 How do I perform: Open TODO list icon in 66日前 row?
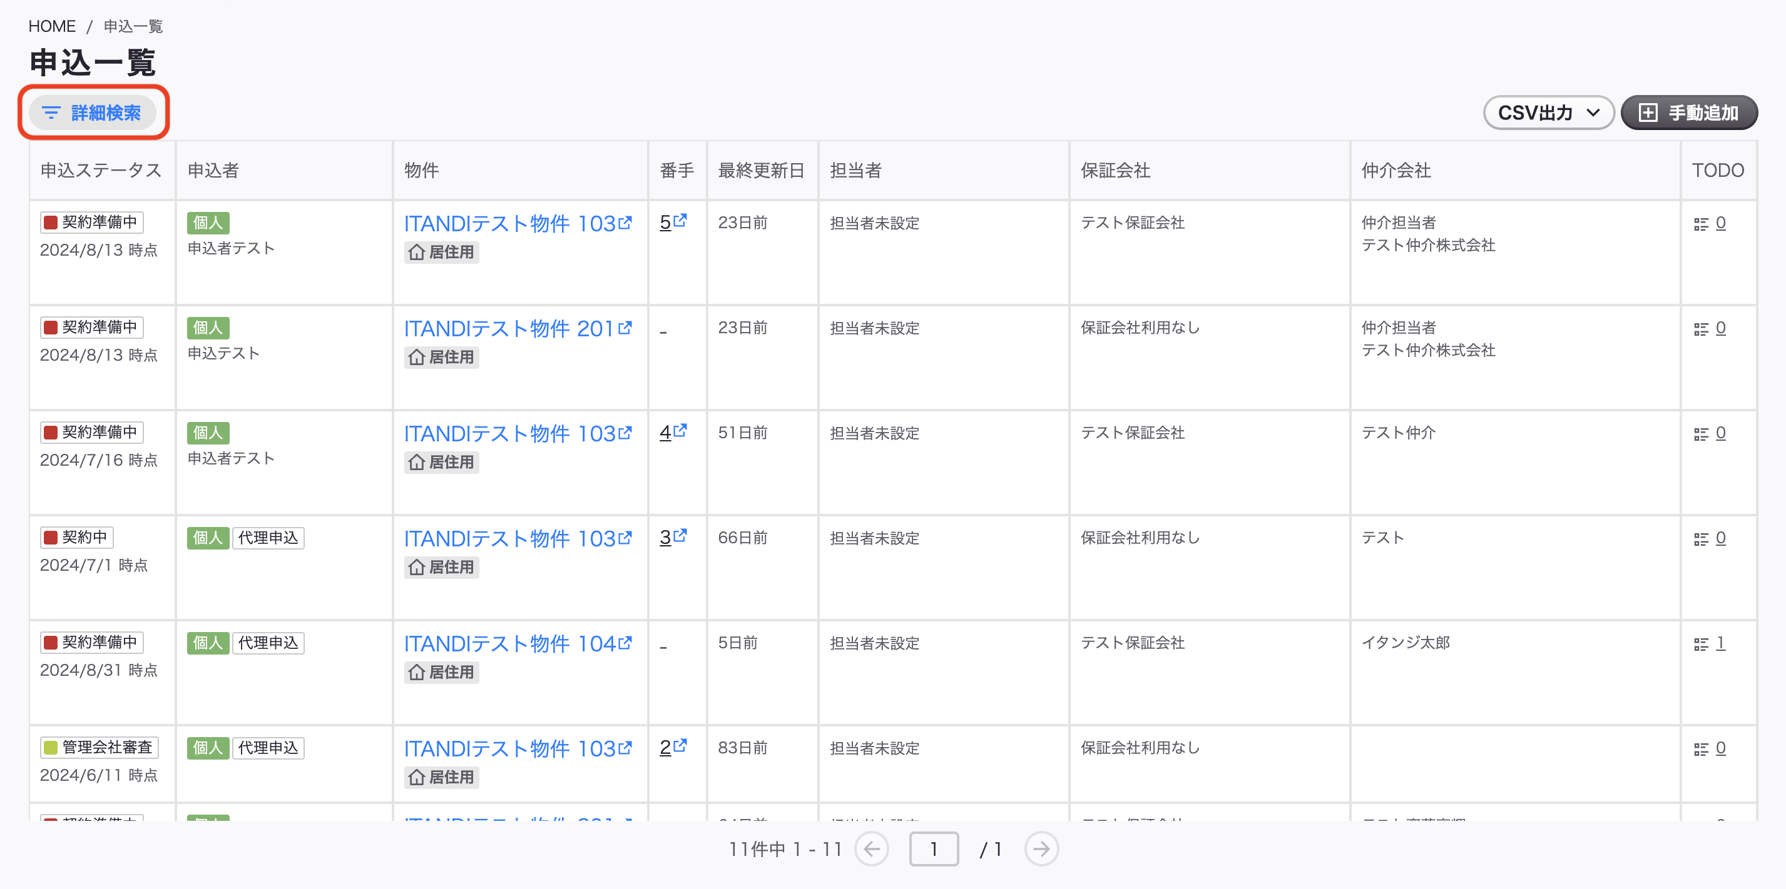point(1701,539)
